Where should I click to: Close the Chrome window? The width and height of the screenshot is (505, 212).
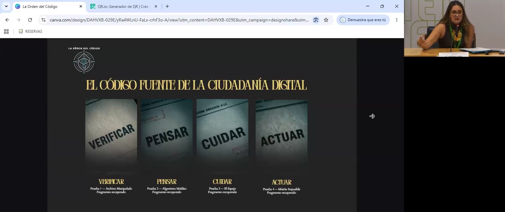click(397, 6)
